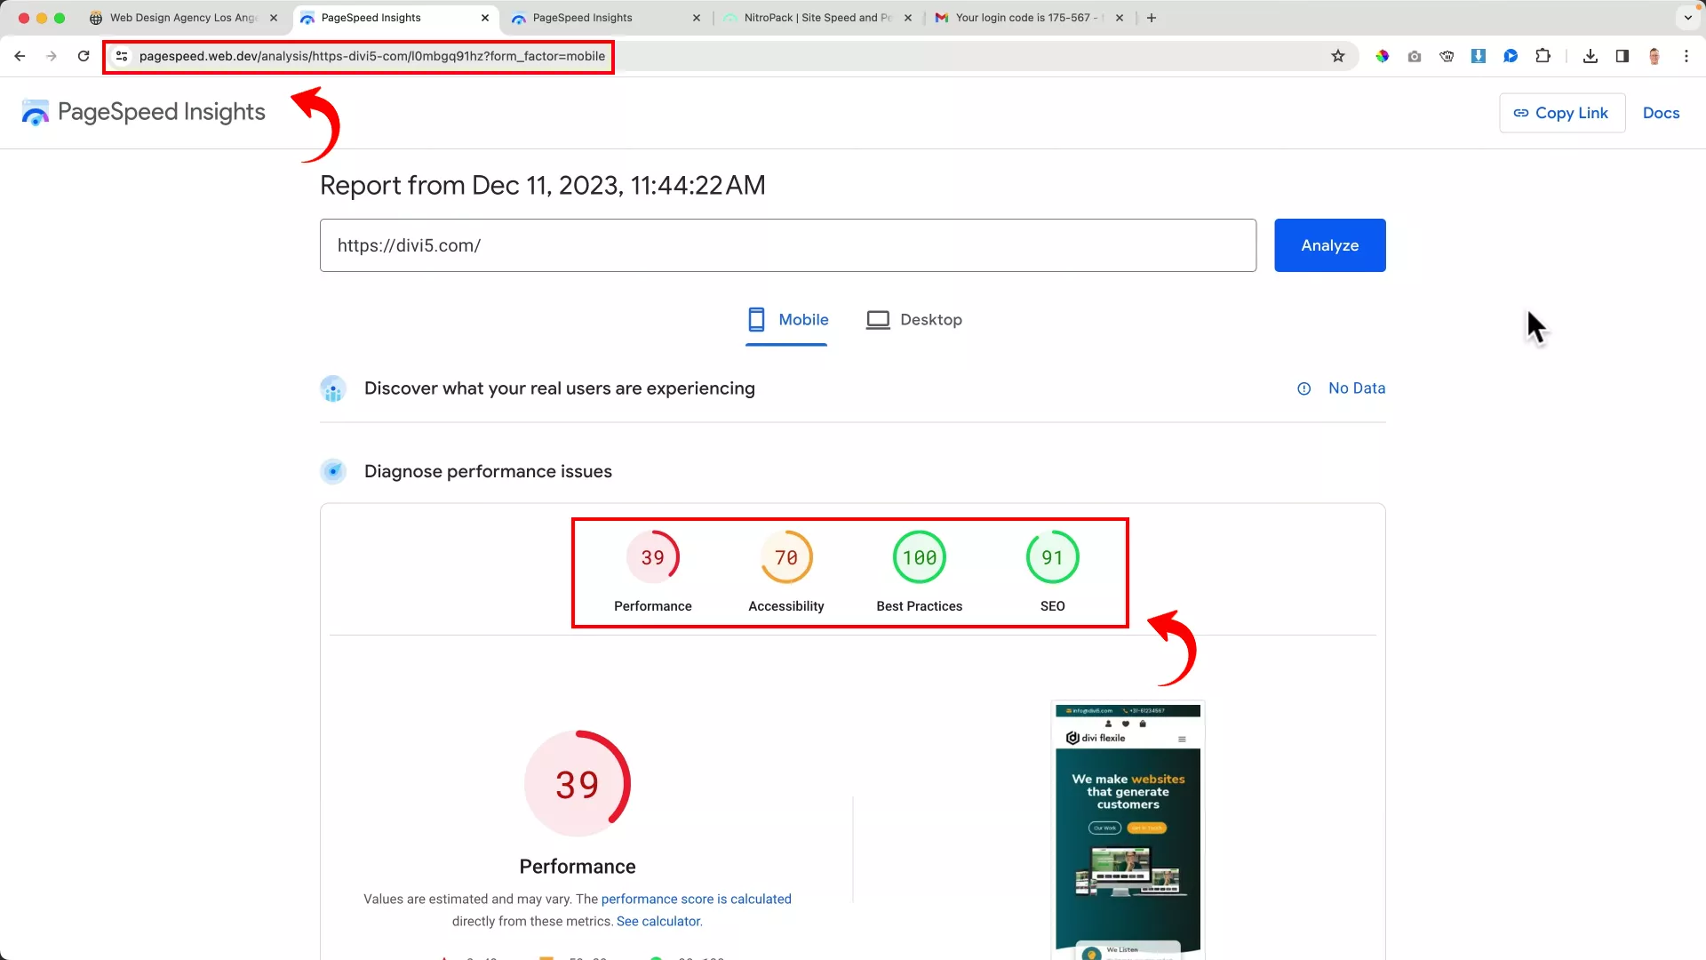1706x960 pixels.
Task: Select the Desktop form factor option
Action: 914,320
